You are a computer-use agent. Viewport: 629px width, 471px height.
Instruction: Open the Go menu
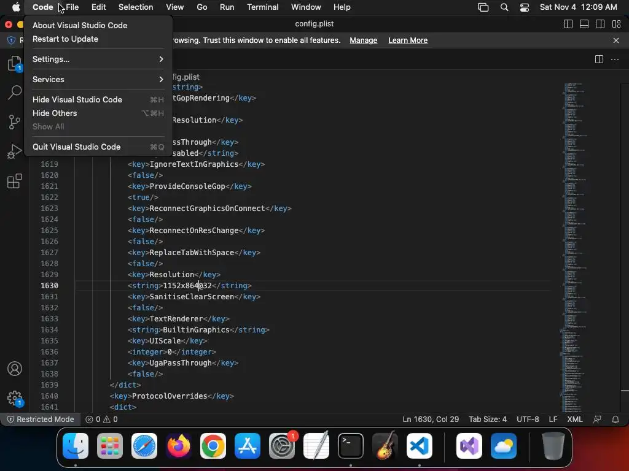coord(201,7)
